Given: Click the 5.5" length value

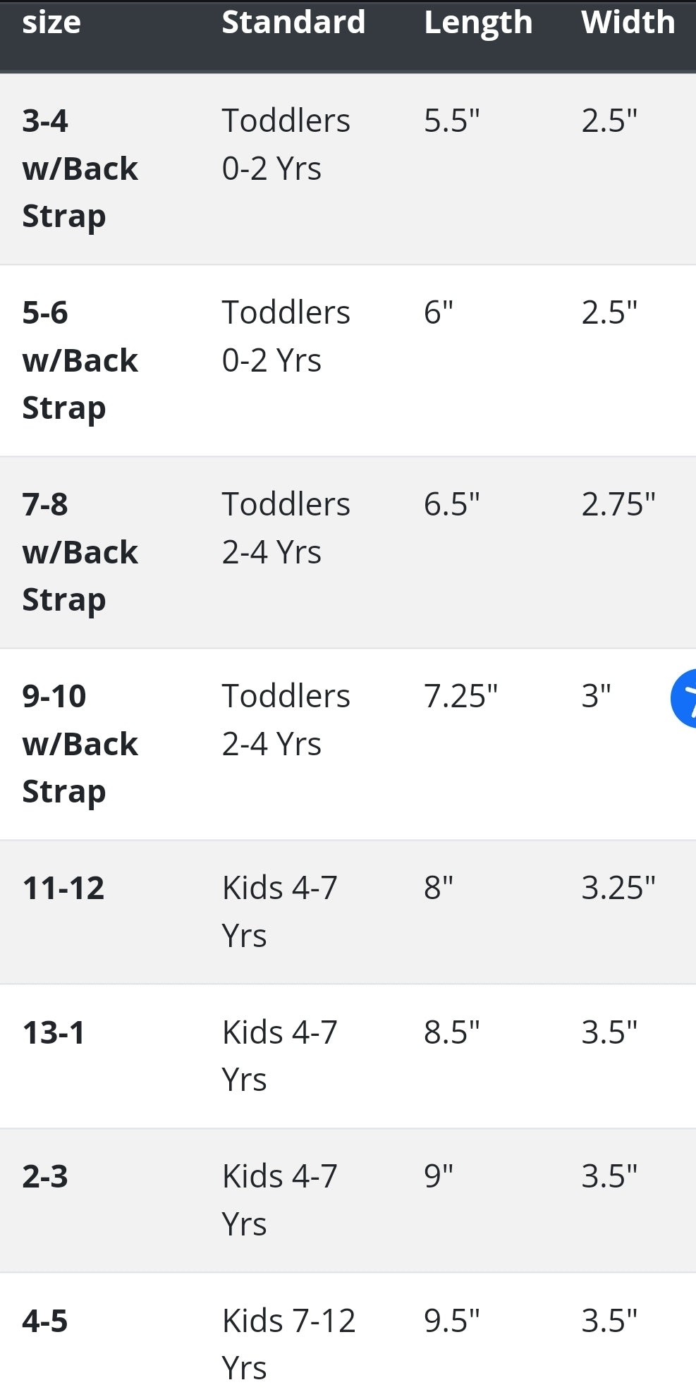Looking at the screenshot, I should pos(451,121).
